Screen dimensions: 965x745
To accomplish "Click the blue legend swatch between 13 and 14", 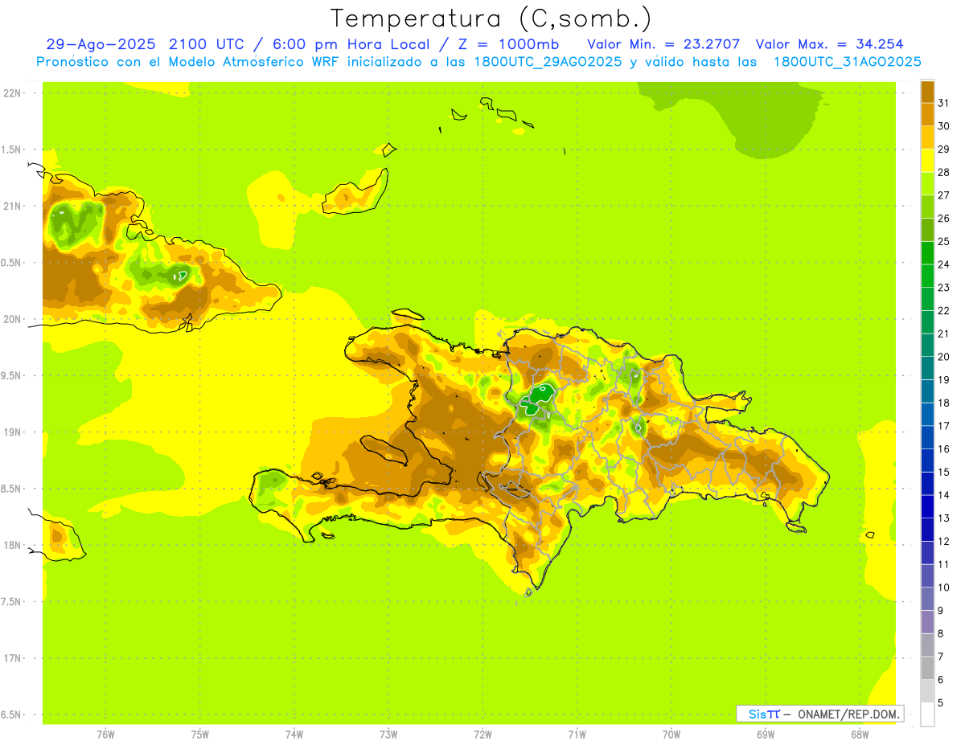I will [927, 506].
